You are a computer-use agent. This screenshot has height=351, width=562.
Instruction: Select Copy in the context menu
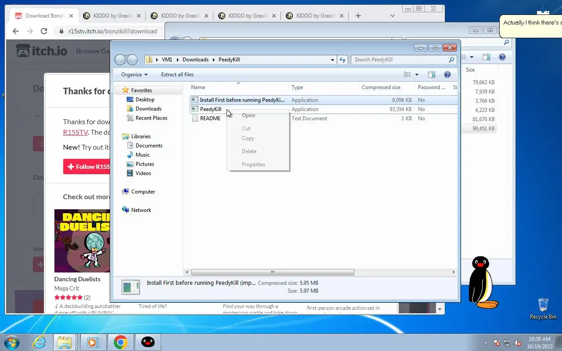coord(248,138)
